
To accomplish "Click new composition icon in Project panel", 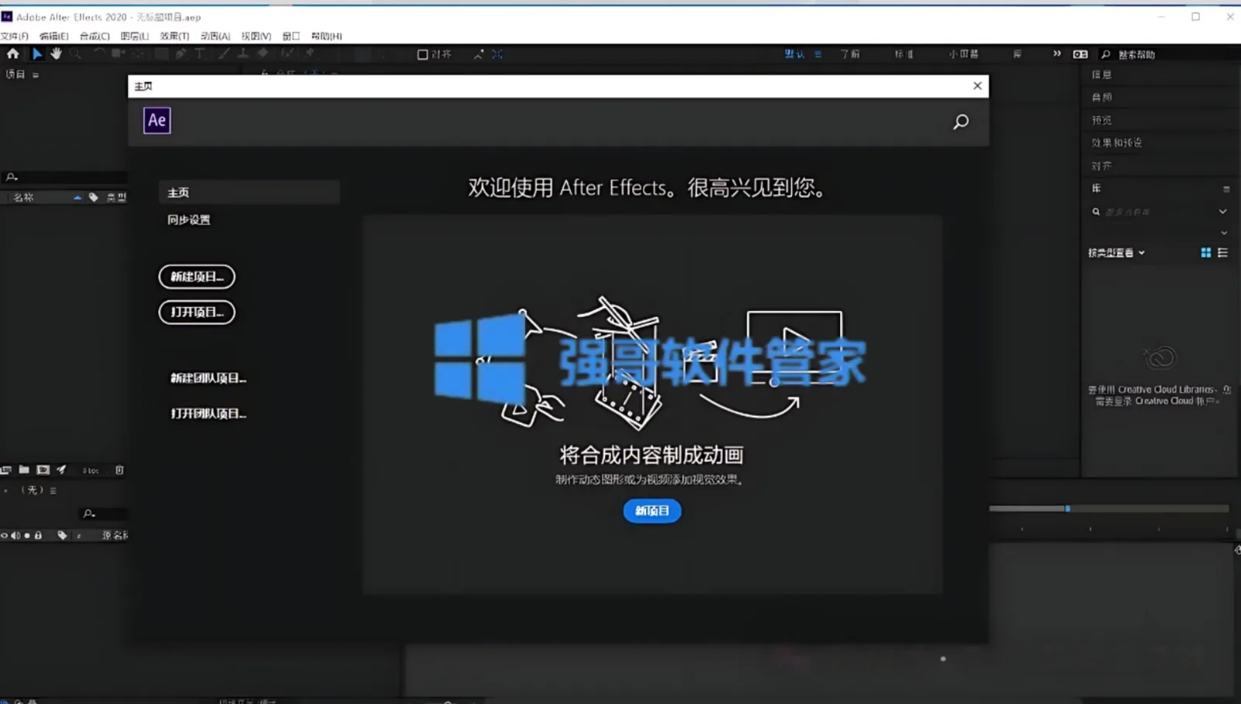I will click(x=43, y=470).
